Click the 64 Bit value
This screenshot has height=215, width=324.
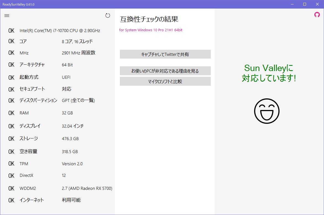[x=67, y=65]
